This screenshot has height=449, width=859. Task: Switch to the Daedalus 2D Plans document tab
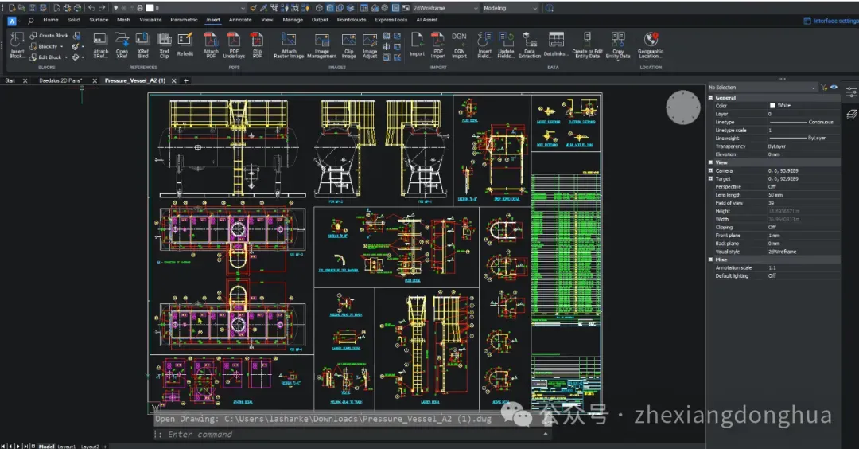(60, 80)
